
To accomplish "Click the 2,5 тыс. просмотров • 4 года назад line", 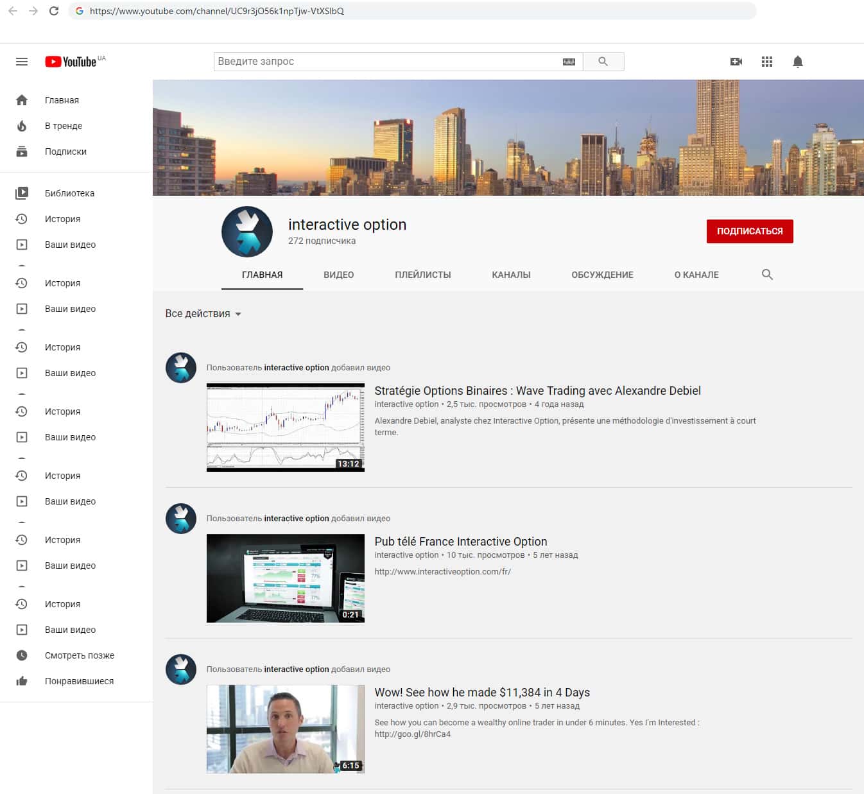I will [515, 404].
